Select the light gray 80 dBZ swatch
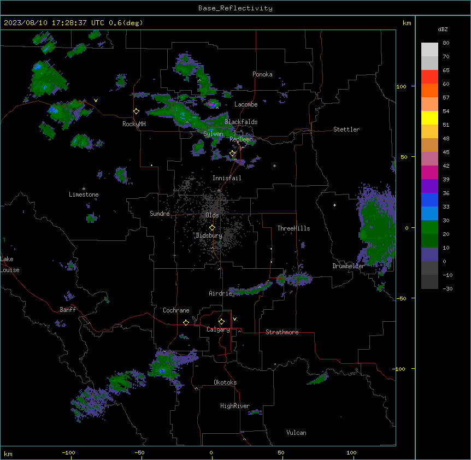The height and width of the screenshot is (460, 471). pyautogui.click(x=429, y=50)
